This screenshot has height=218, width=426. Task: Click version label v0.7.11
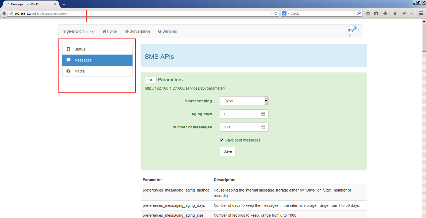tap(90, 32)
